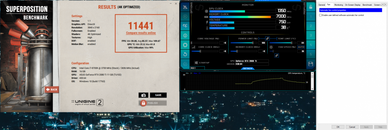This screenshot has height=130, width=388.
Task: Go back with Superposition BACK button
Action: pos(52,89)
